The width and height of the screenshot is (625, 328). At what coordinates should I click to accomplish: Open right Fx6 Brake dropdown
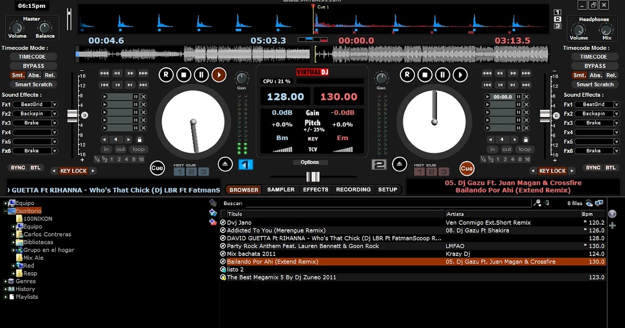[x=617, y=151]
